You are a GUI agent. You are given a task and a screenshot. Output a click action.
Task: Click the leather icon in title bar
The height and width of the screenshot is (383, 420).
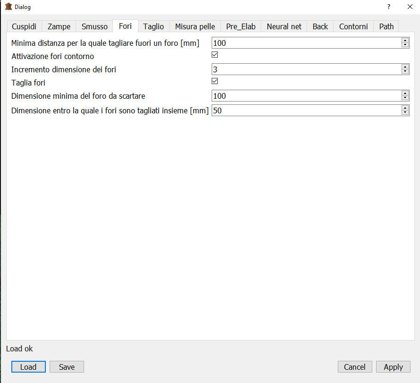click(8, 7)
